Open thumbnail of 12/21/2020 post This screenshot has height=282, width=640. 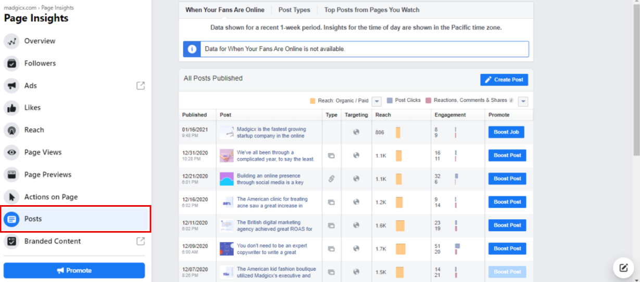227,179
